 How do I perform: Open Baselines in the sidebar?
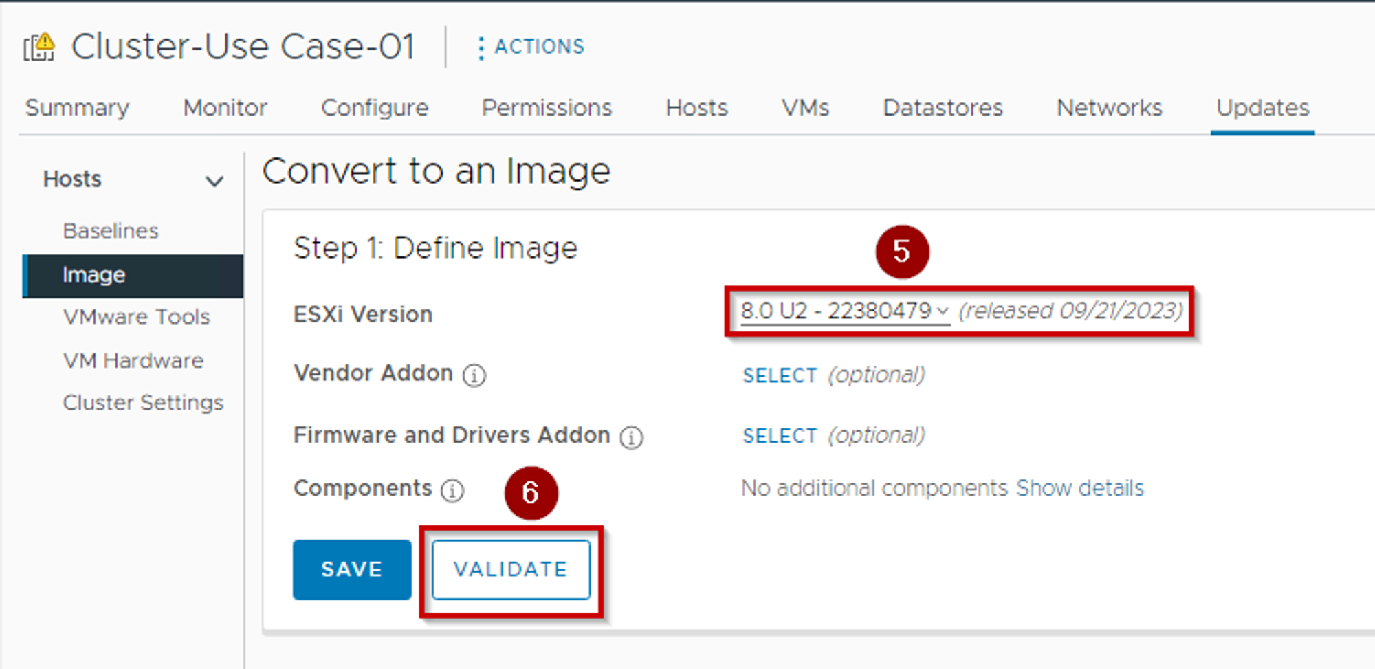(111, 230)
